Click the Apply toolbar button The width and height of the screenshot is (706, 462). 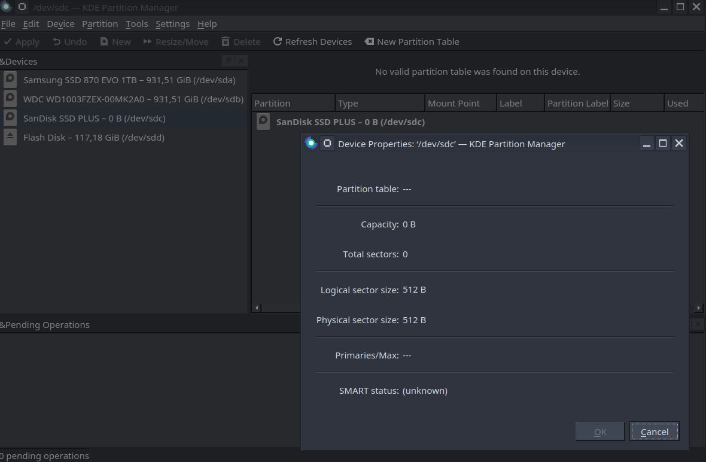(x=21, y=42)
